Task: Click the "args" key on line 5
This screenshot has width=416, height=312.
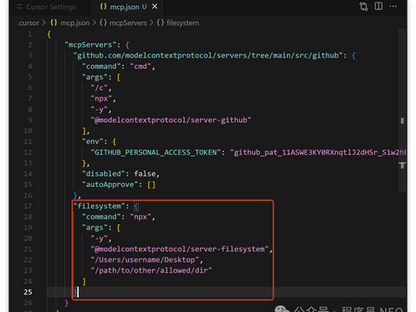Action: pos(95,77)
